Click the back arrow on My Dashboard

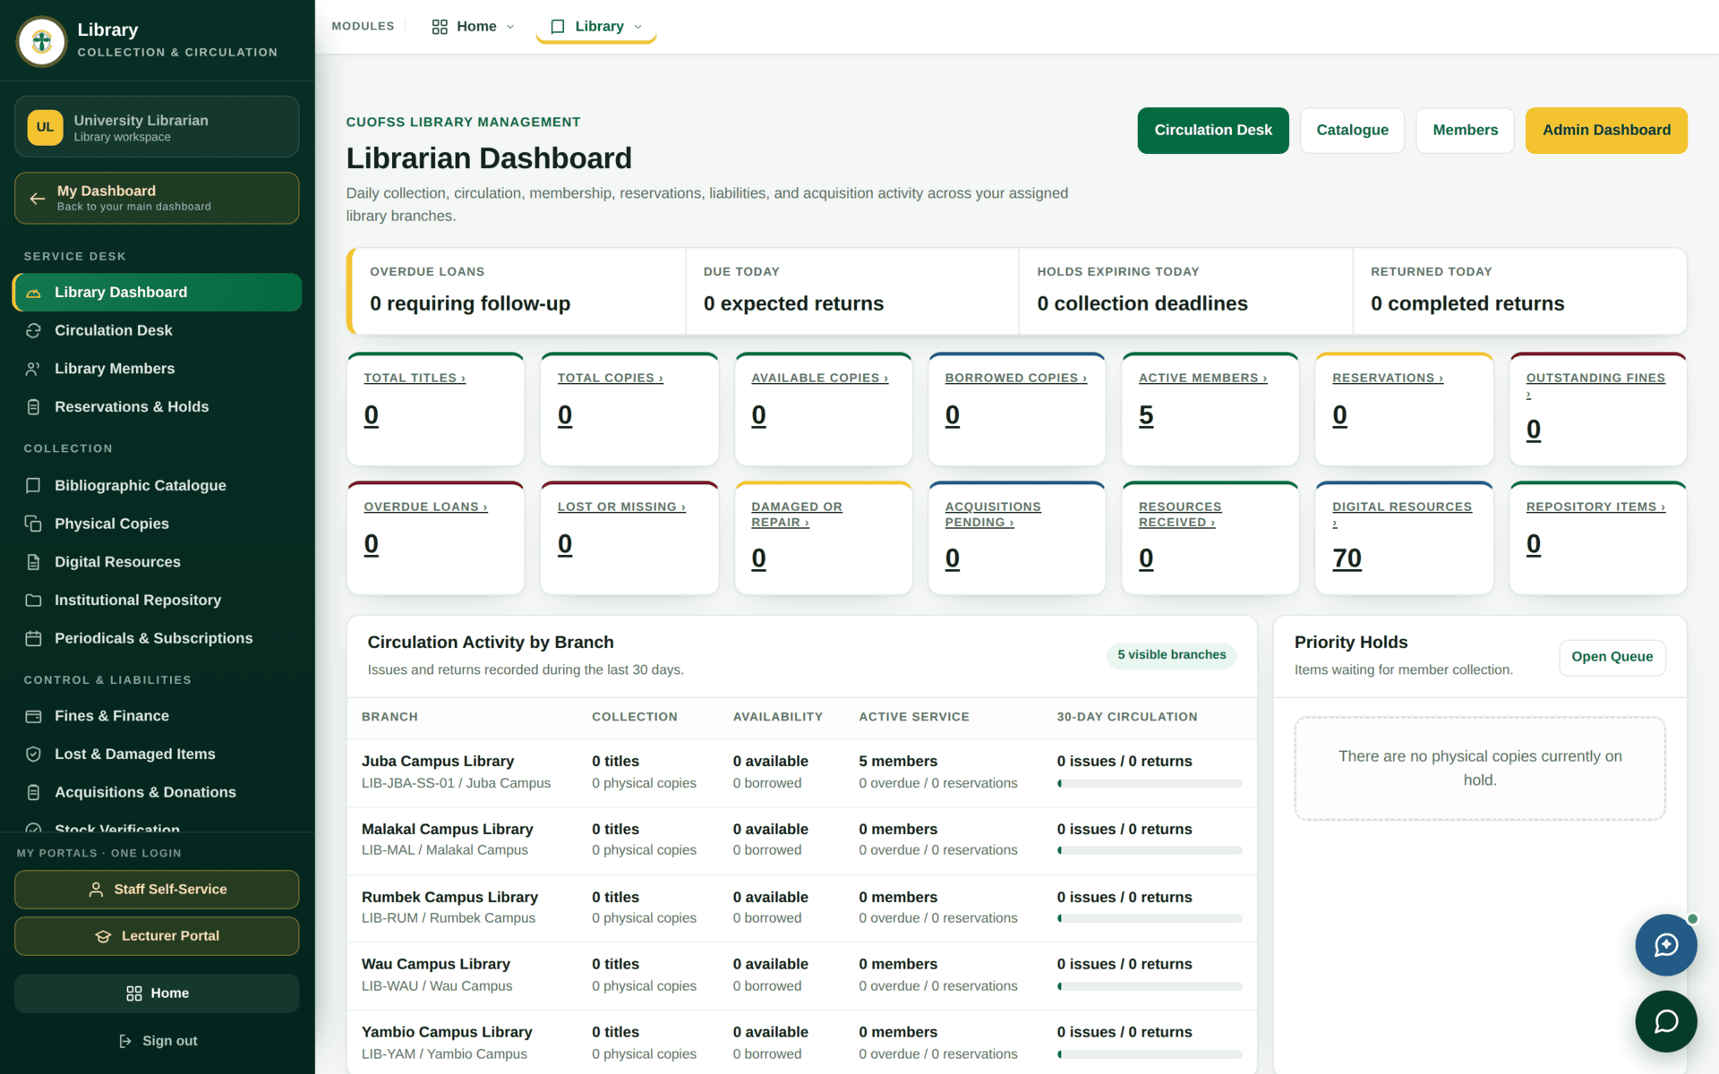click(37, 198)
